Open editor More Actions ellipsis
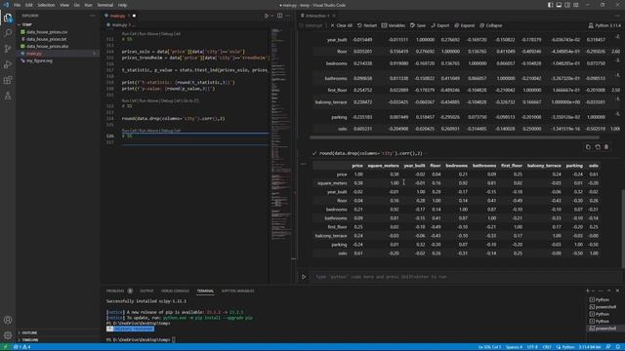Image resolution: width=625 pixels, height=351 pixels. [x=288, y=16]
